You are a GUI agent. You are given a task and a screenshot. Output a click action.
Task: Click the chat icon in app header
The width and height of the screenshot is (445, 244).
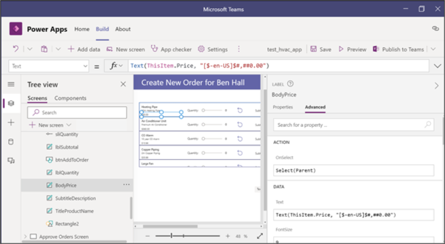click(x=436, y=28)
